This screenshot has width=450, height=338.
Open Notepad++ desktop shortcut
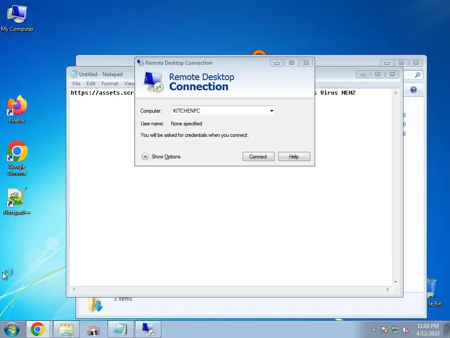tap(17, 201)
